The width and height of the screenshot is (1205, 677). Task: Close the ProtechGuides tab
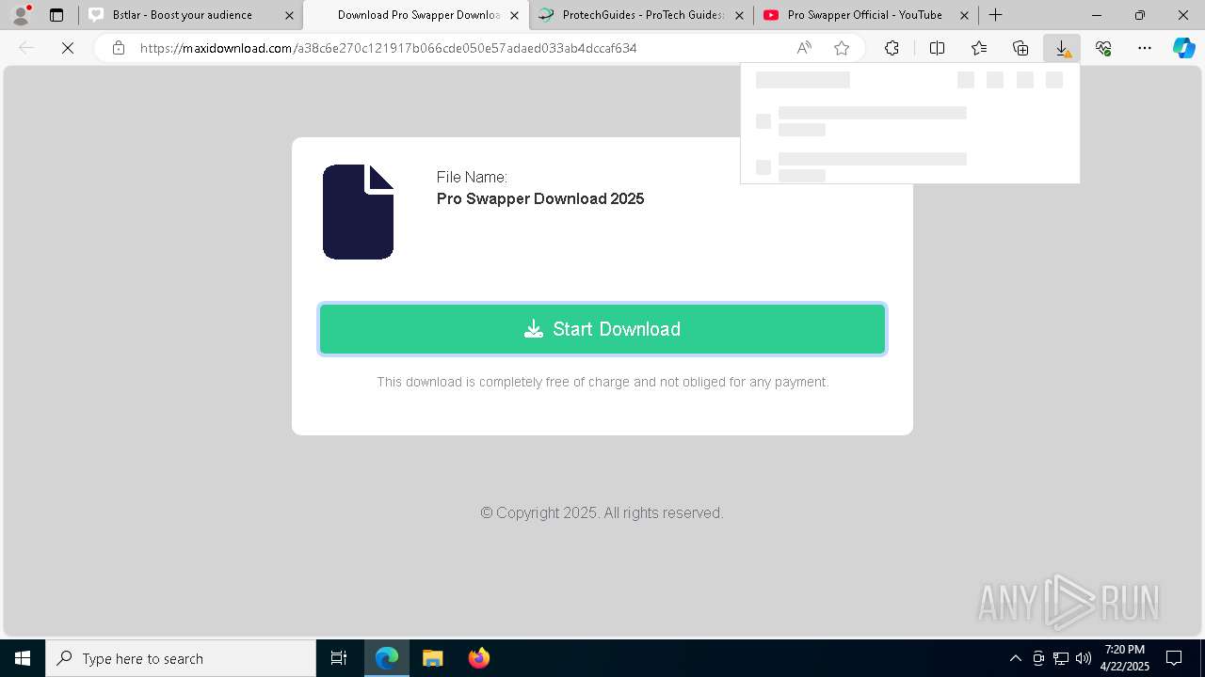(740, 15)
